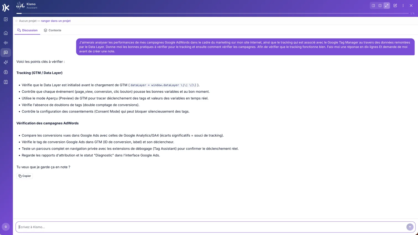Click the user avatar labeled G
The width and height of the screenshot is (418, 235).
pyautogui.click(x=6, y=227)
